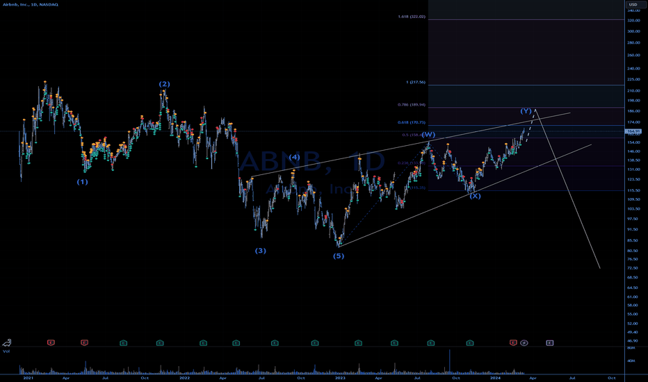Screen dimensions: 648x382
Task: Select the (2) wave label
Action: point(165,84)
